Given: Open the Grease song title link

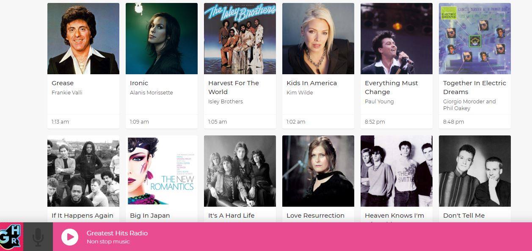Looking at the screenshot, I should click(x=63, y=83).
